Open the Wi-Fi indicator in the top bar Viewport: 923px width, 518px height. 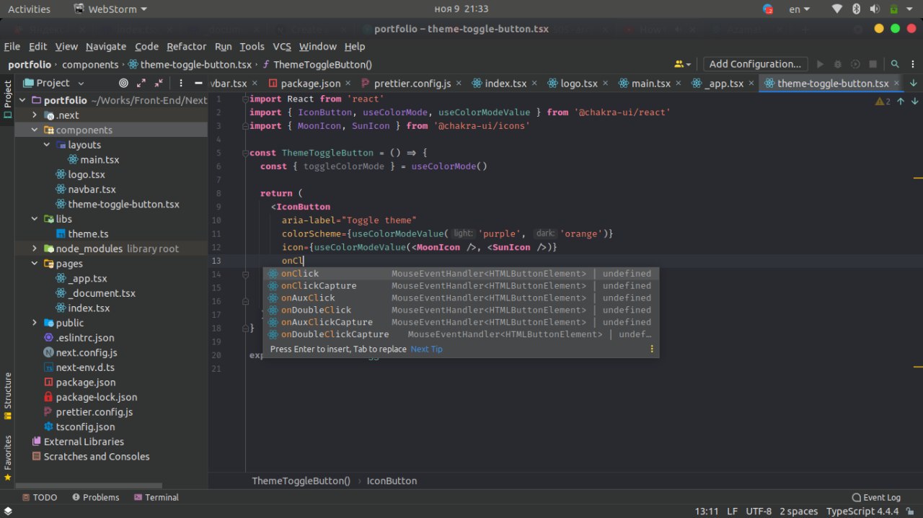pyautogui.click(x=836, y=9)
